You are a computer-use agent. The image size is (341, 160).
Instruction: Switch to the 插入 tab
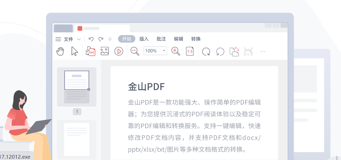click(x=144, y=39)
